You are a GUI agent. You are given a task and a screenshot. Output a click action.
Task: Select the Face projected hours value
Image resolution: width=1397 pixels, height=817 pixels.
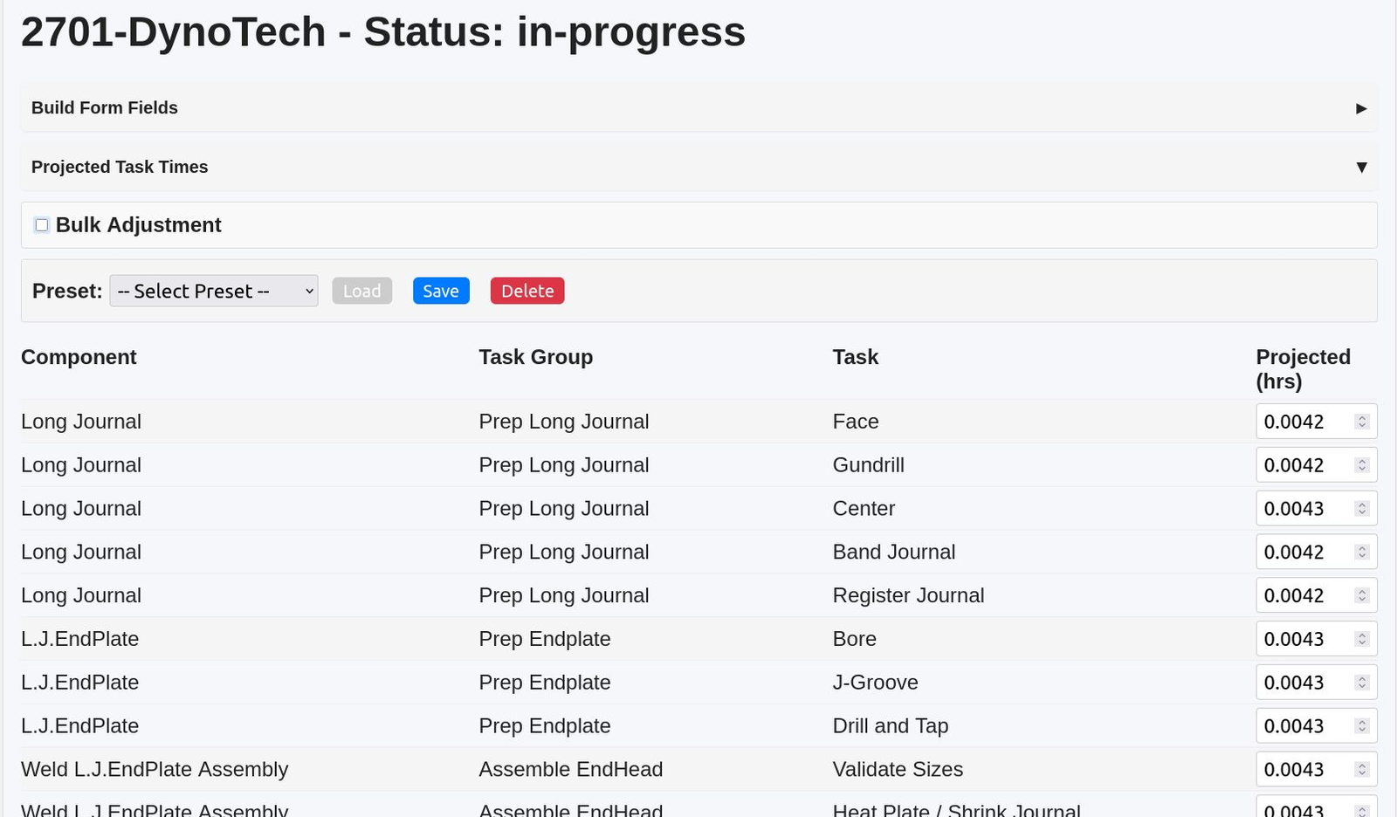pyautogui.click(x=1301, y=421)
